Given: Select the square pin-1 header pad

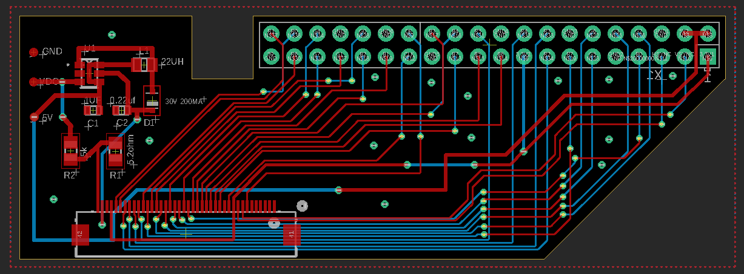Looking at the screenshot, I should [707, 56].
